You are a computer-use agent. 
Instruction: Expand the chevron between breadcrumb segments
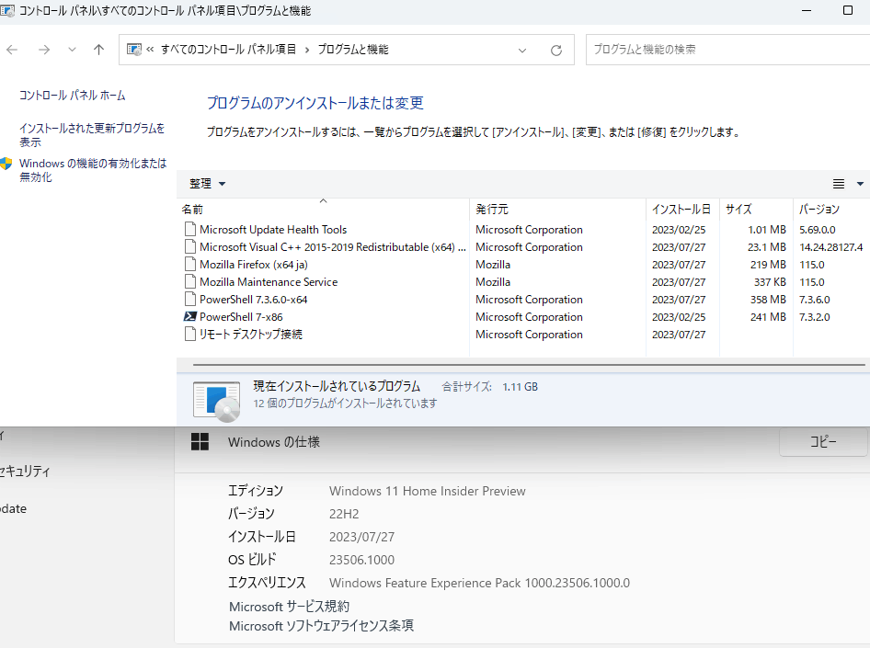[x=307, y=50]
